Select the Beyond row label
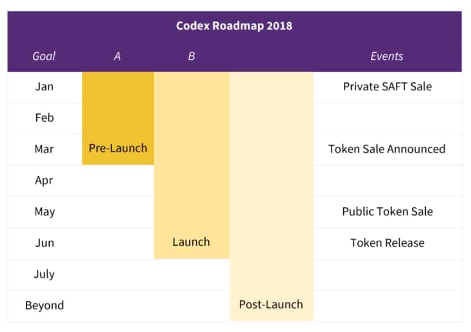Screen dimensions: 471x332 click(44, 305)
